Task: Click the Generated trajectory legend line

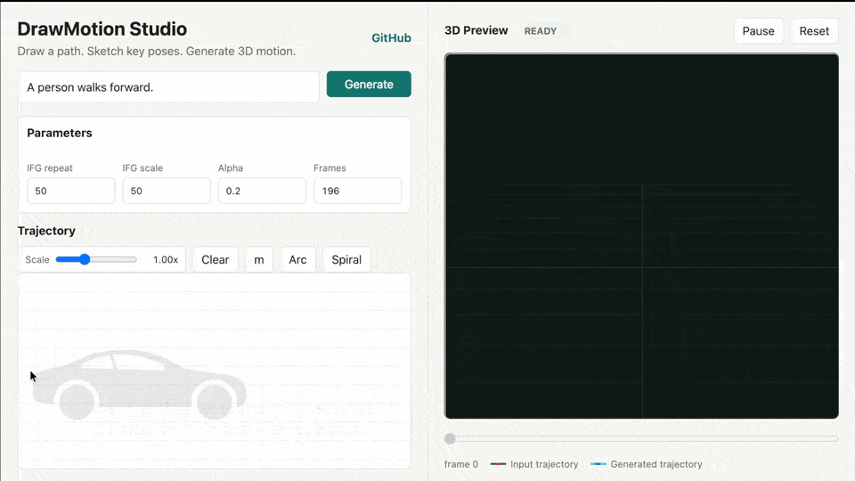Action: click(598, 464)
